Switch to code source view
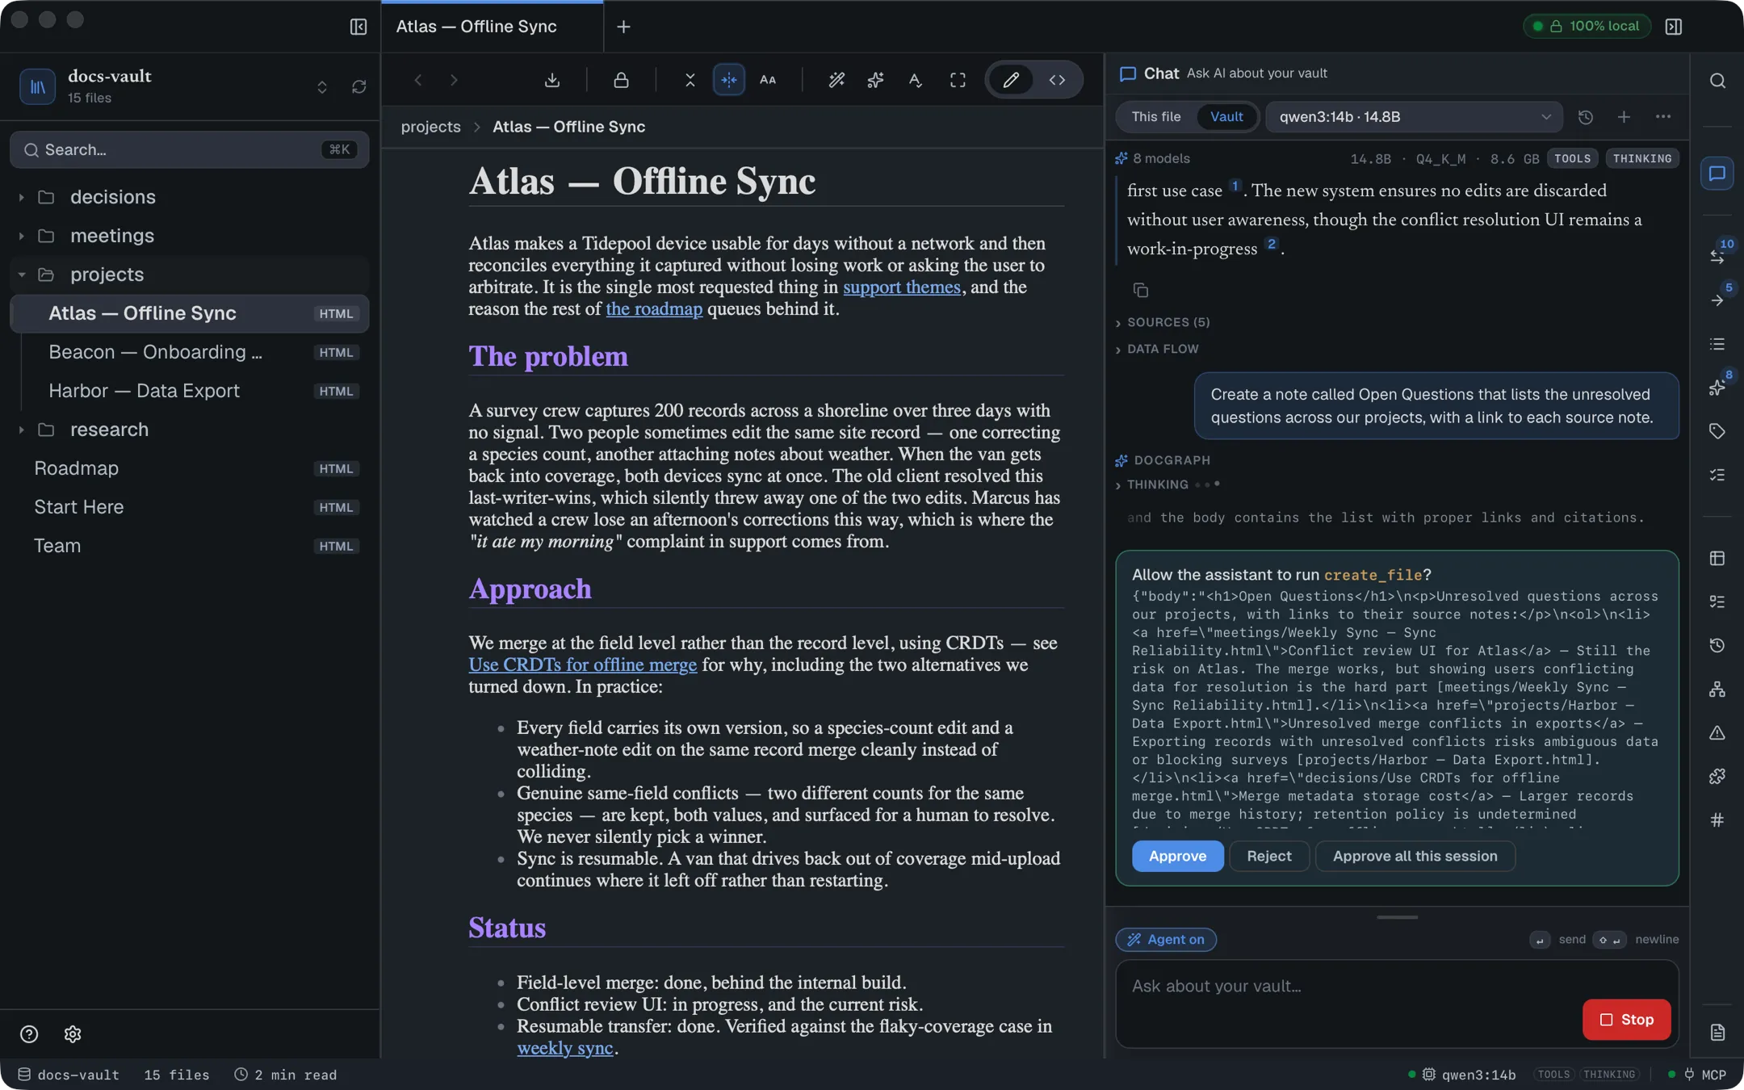Viewport: 1744px width, 1090px height. click(x=1057, y=80)
